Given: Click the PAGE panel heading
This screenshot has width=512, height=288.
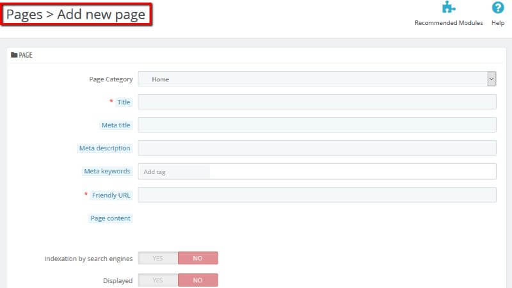Looking at the screenshot, I should click(26, 55).
